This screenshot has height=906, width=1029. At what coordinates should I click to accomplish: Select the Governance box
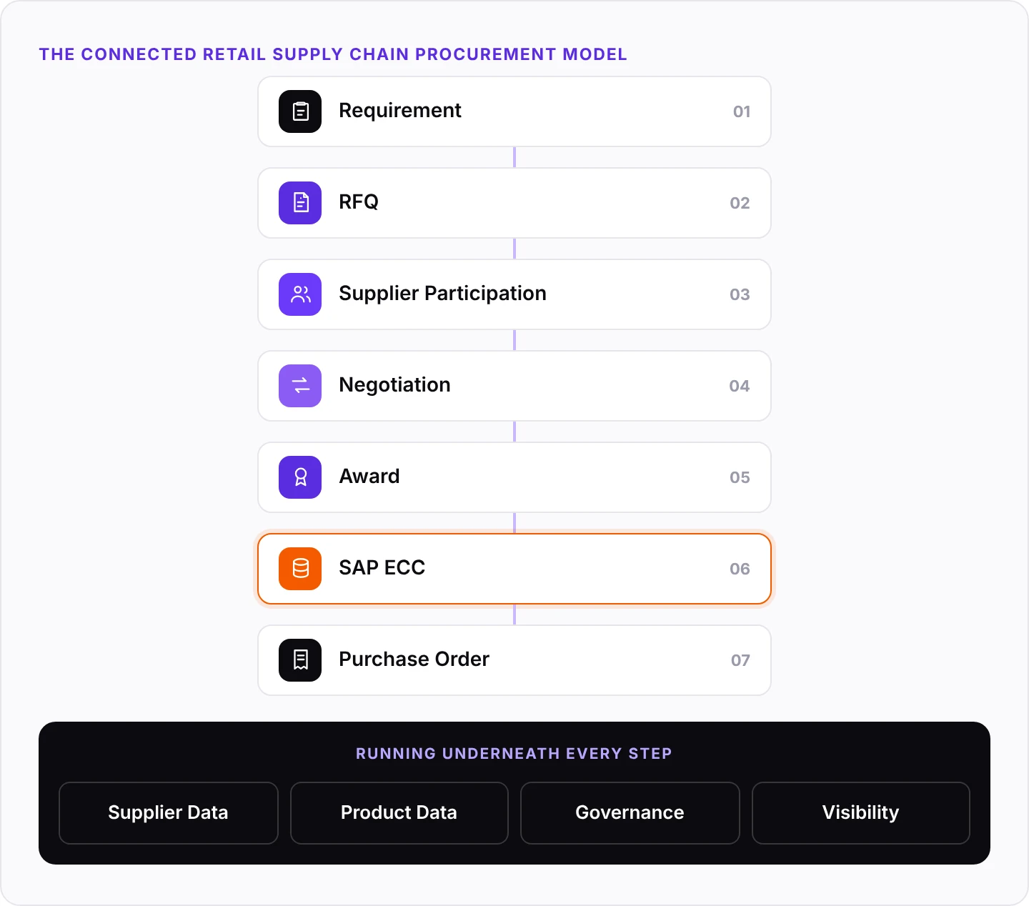630,813
